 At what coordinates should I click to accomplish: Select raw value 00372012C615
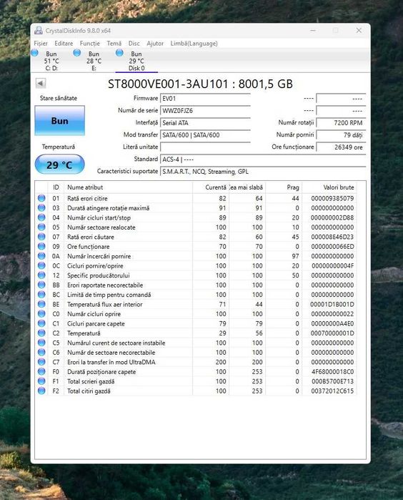332,391
